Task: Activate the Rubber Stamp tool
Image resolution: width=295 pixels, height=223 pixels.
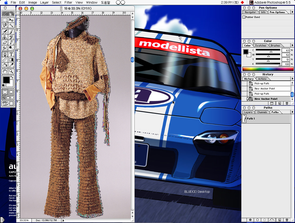Action: (5, 37)
